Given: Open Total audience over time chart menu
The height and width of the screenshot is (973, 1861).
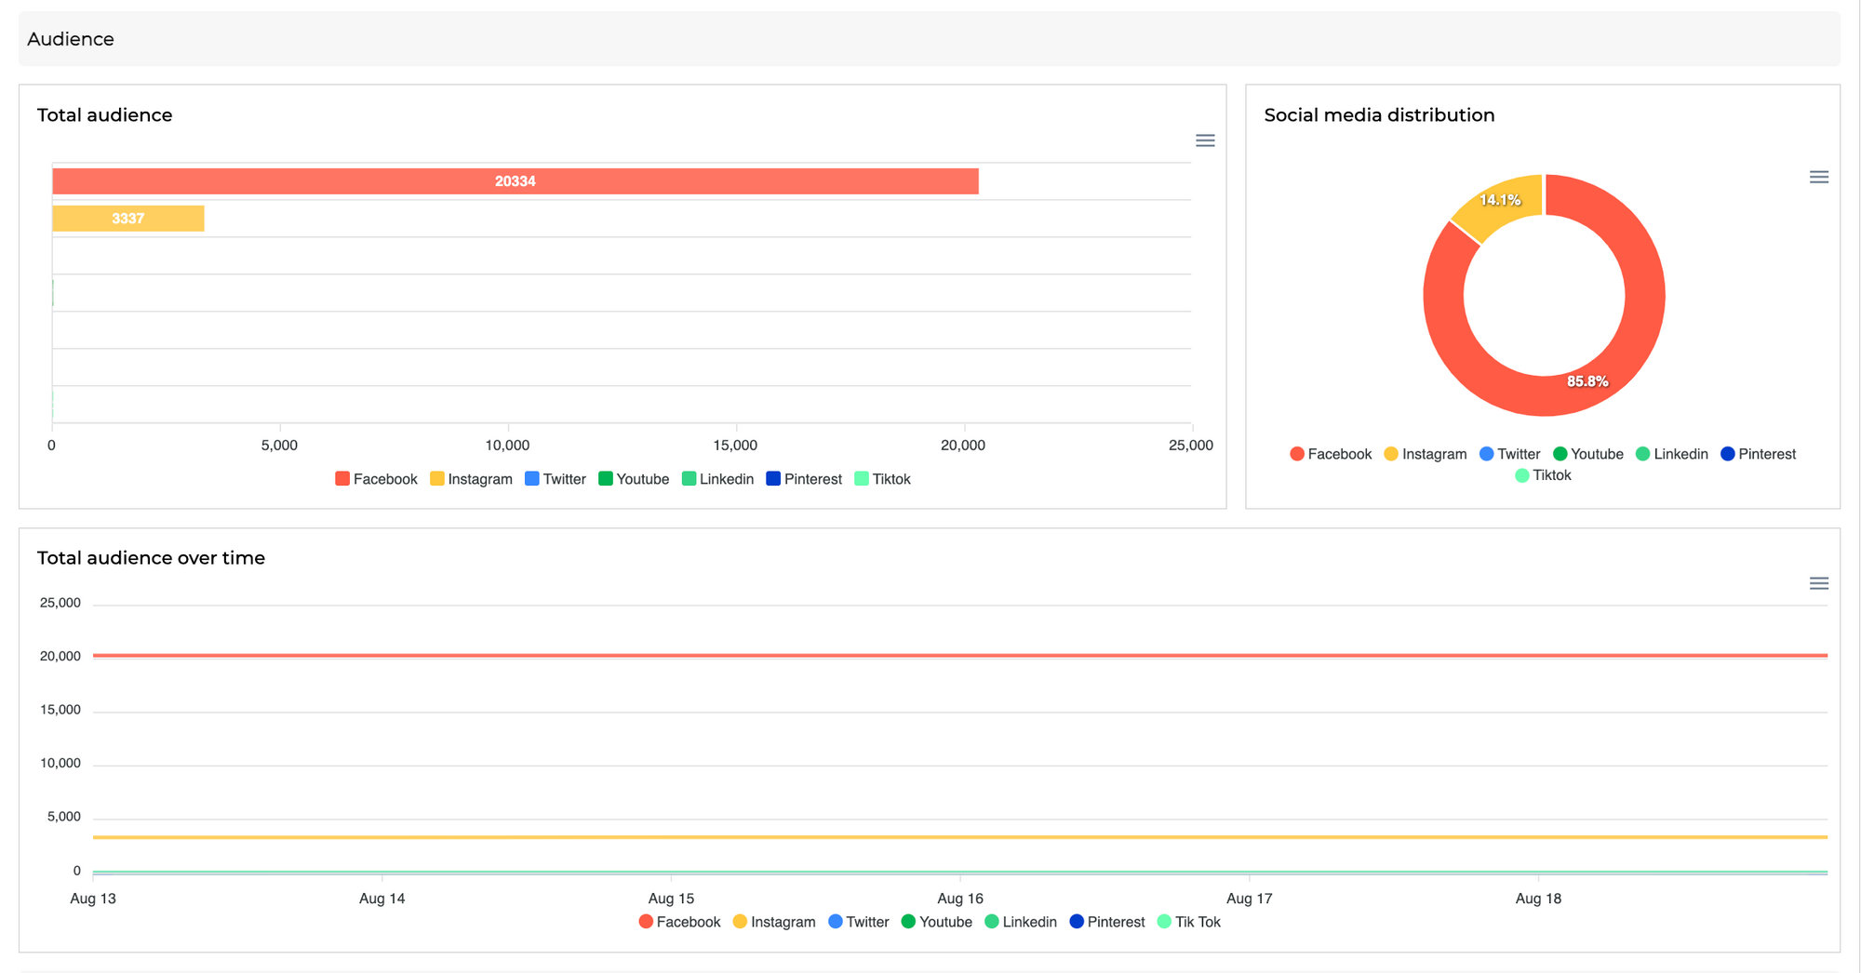Looking at the screenshot, I should pos(1818,583).
